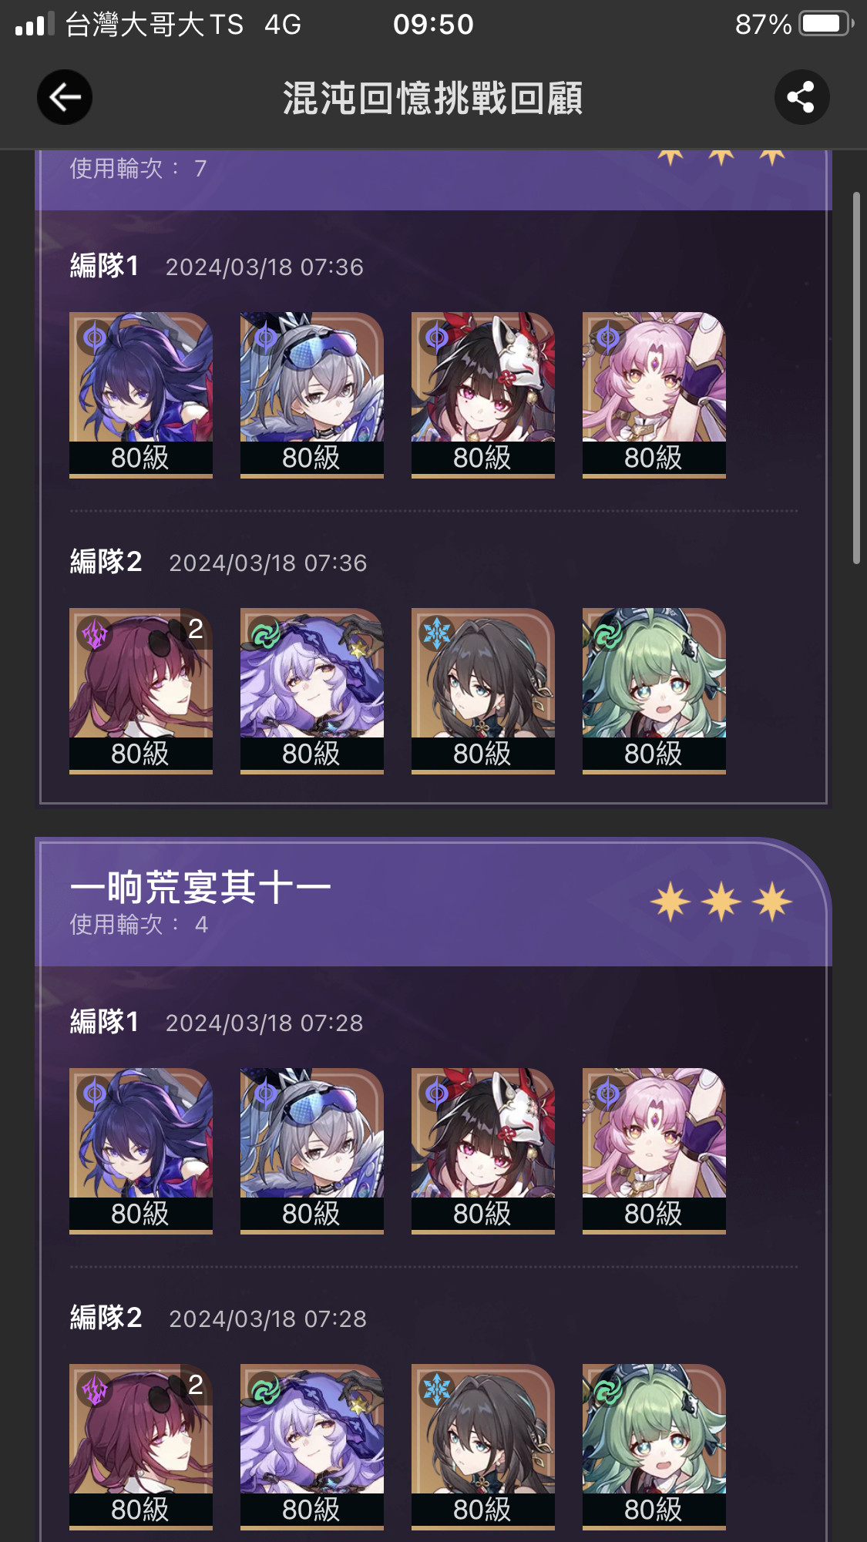The height and width of the screenshot is (1542, 867).
Task: Open the share icon
Action: pyautogui.click(x=801, y=97)
